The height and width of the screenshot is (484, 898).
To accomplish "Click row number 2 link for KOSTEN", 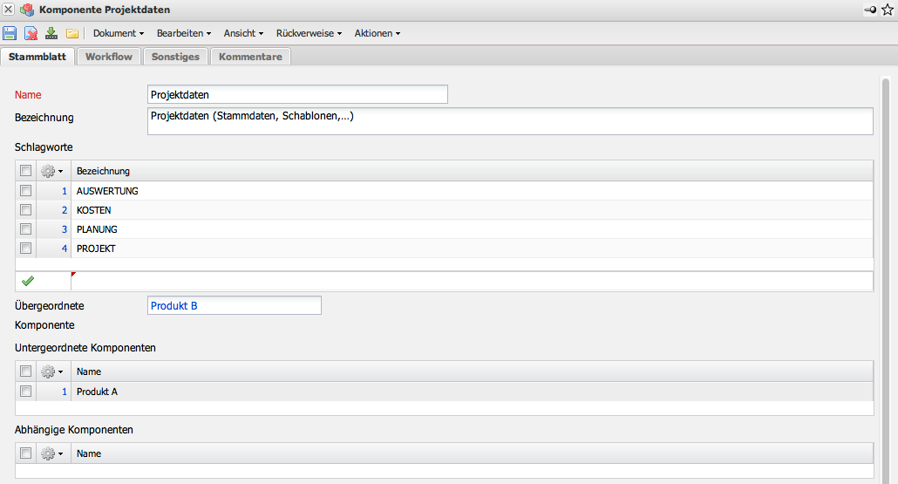I will point(65,210).
